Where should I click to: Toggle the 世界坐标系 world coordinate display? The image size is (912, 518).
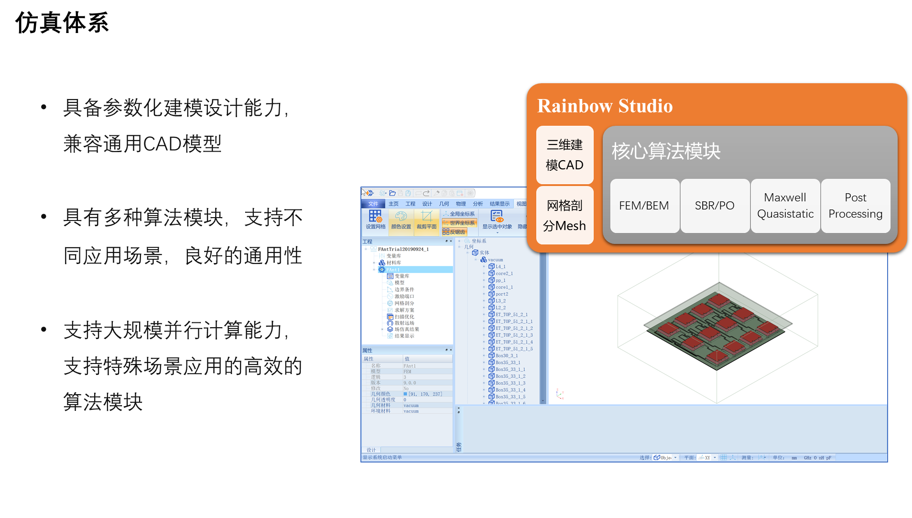(x=459, y=223)
